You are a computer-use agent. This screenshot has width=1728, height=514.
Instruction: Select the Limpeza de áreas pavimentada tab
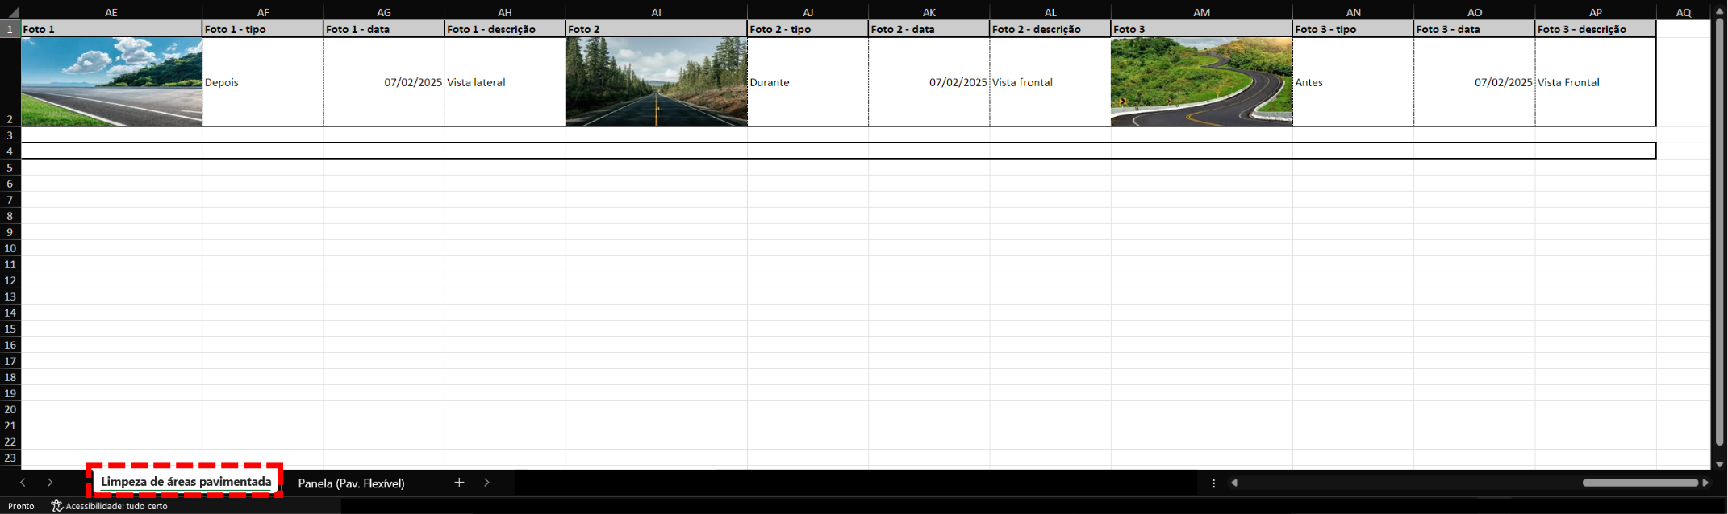[x=186, y=482]
